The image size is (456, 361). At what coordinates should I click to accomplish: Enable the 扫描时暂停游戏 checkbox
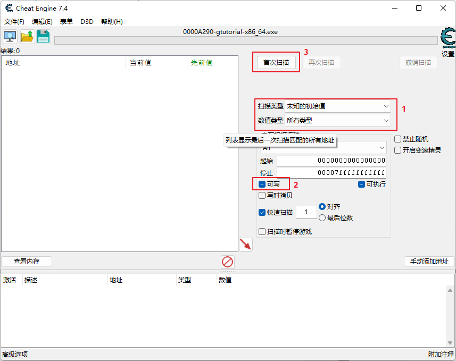pos(262,232)
